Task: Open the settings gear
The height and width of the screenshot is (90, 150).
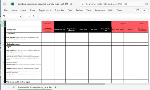Action: pyautogui.click(x=147, y=4)
